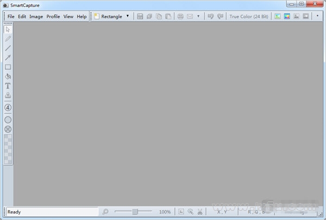Click the undo arrow icon
This screenshot has width=326, height=220.
pyautogui.click(x=211, y=16)
